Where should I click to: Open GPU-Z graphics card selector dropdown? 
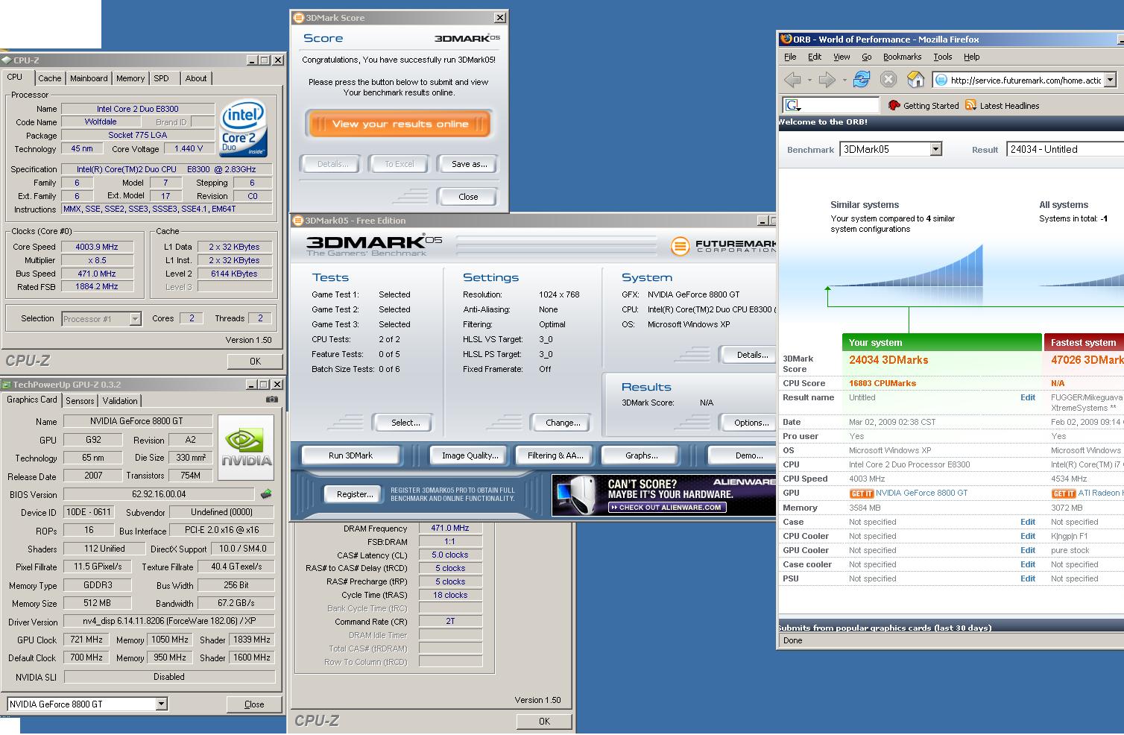click(161, 704)
